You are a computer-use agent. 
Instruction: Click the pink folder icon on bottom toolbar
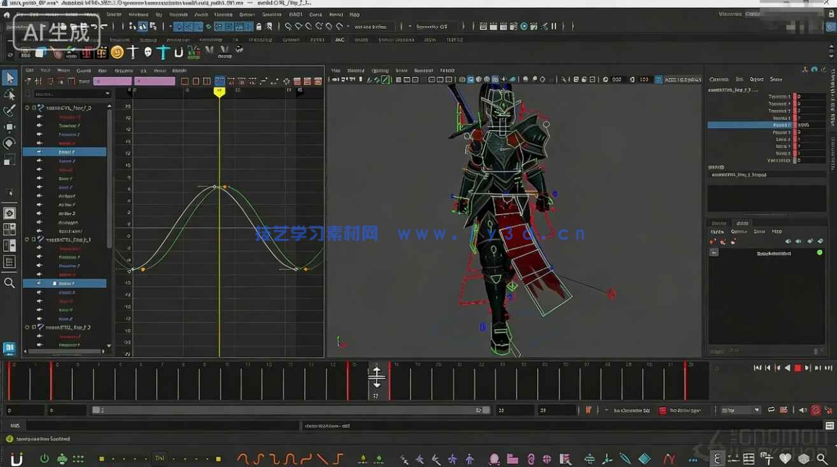(x=512, y=458)
